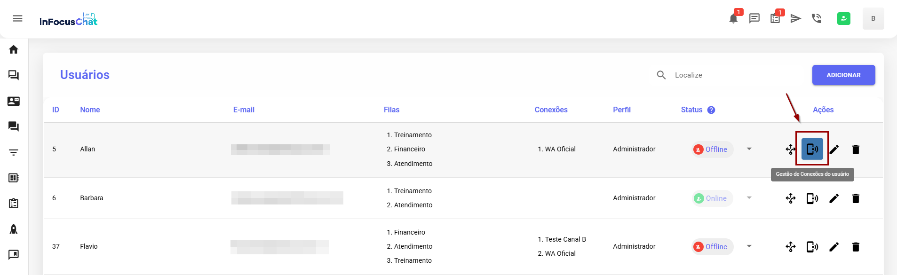
Task: Click the ADICIONAR button
Action: coord(843,75)
